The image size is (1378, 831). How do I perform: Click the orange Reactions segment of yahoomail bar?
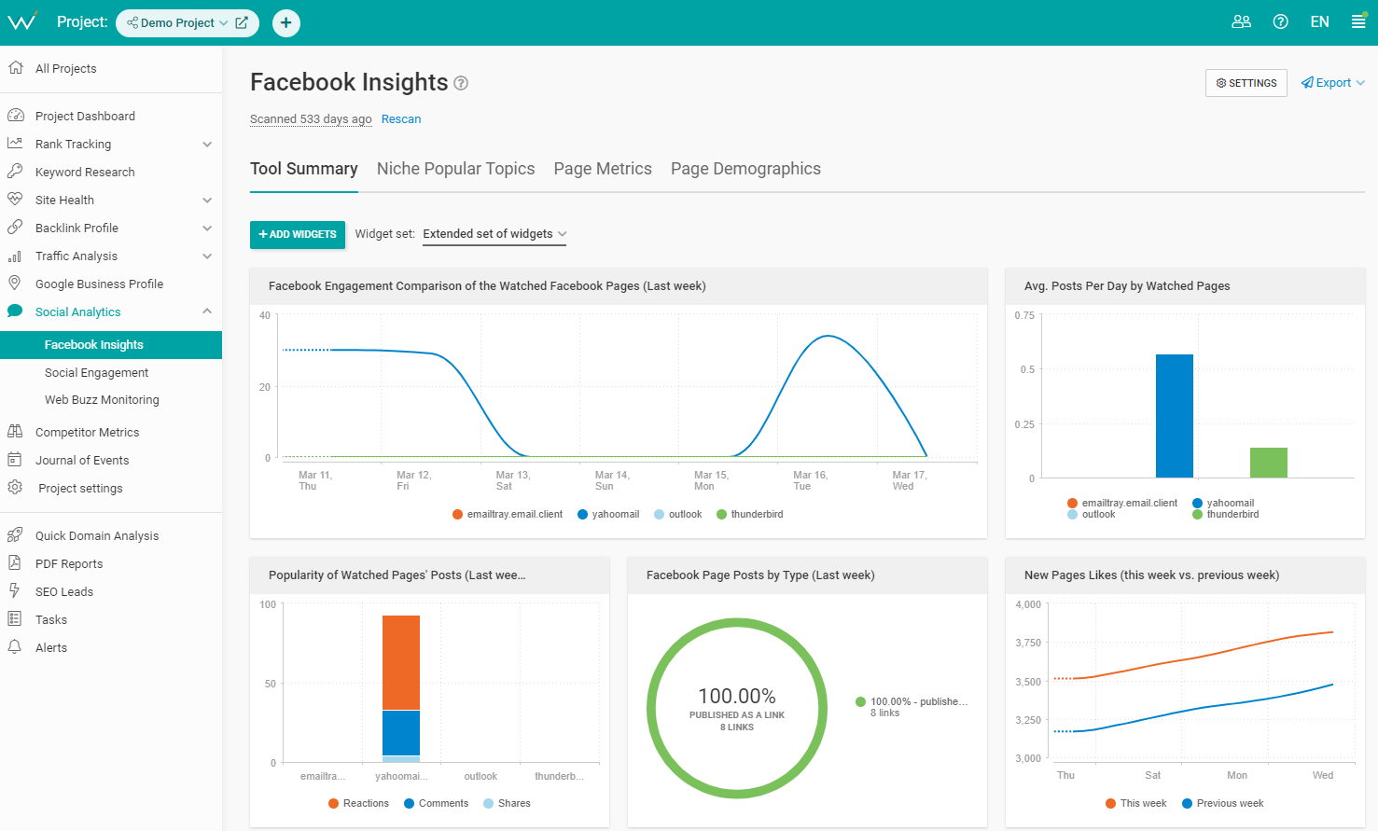tap(401, 663)
